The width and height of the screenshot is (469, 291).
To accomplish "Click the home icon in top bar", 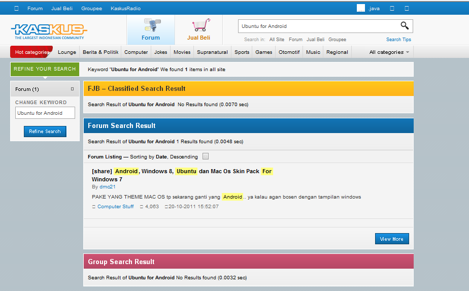I will pos(16,9).
